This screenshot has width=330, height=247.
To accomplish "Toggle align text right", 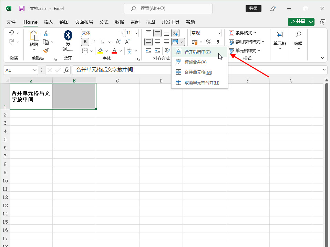I will [x=166, y=42].
